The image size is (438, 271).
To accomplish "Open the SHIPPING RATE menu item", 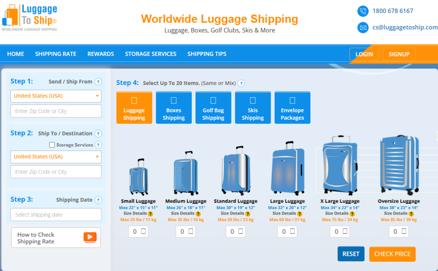I will 56,54.
